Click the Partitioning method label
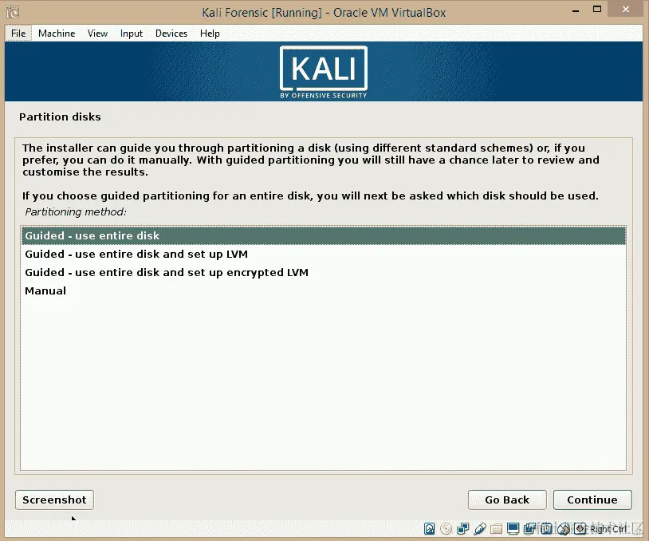 coord(76,211)
